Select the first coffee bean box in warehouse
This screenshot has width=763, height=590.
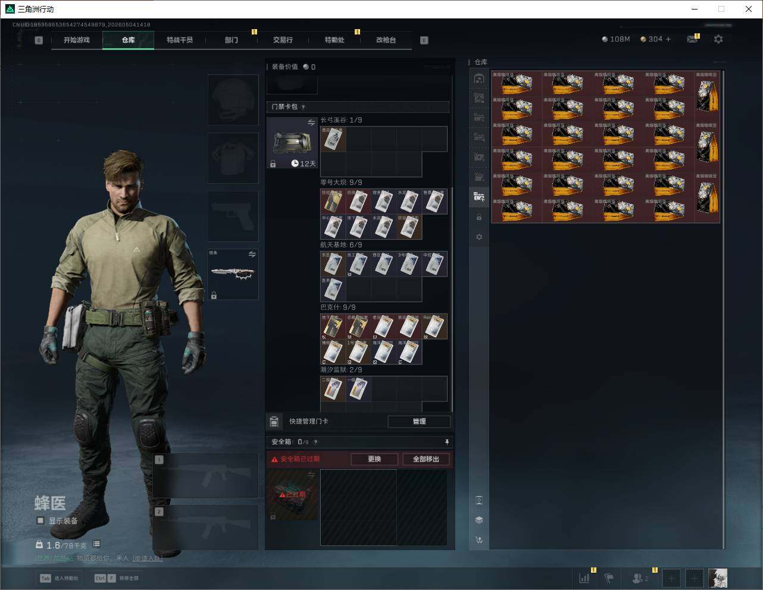pos(517,84)
